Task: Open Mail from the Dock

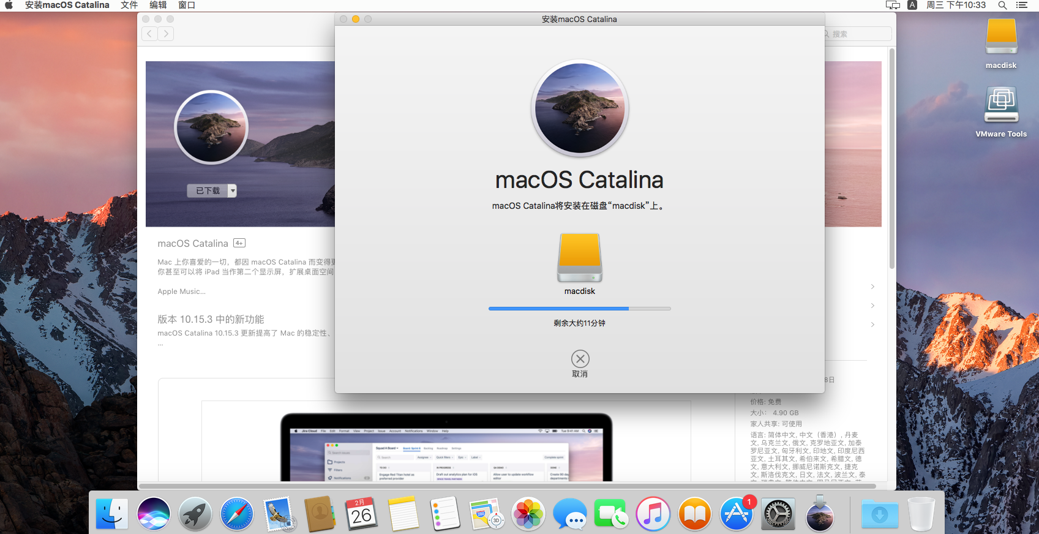Action: tap(279, 513)
